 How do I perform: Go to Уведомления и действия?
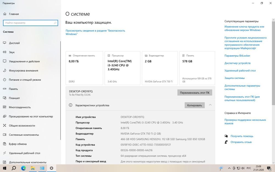(x=24, y=61)
